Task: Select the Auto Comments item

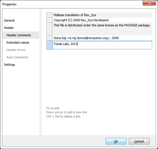Action: [x=17, y=57]
